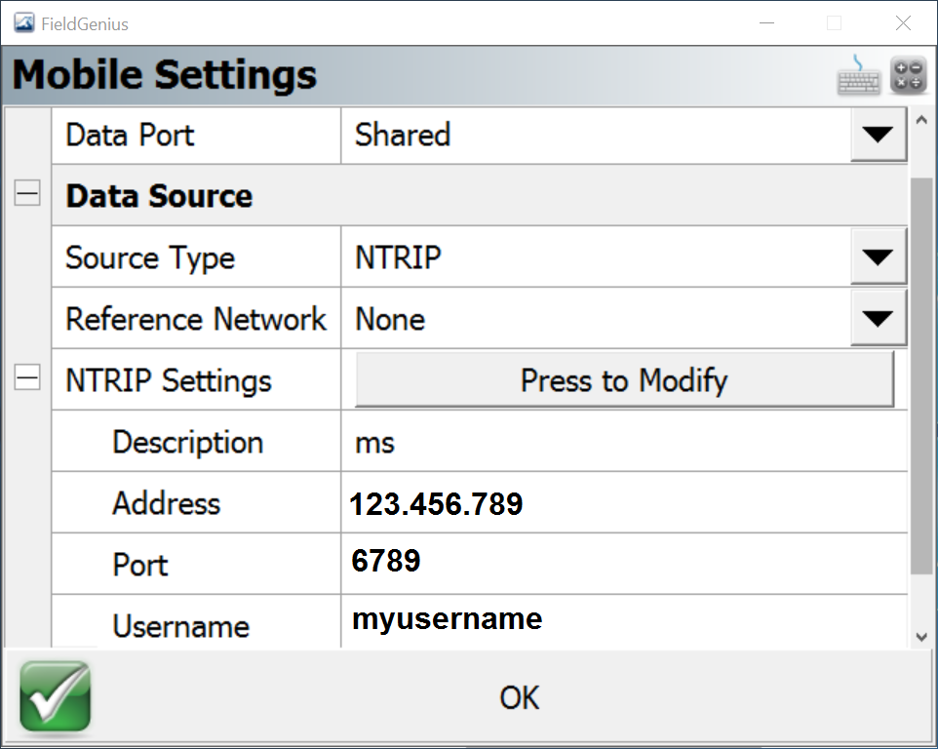
Task: Open the calculator tool
Action: tap(908, 74)
